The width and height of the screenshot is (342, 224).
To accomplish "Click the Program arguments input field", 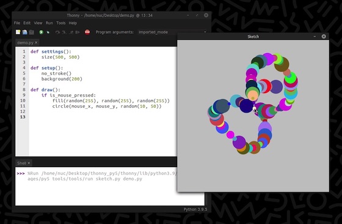I will click(x=170, y=32).
